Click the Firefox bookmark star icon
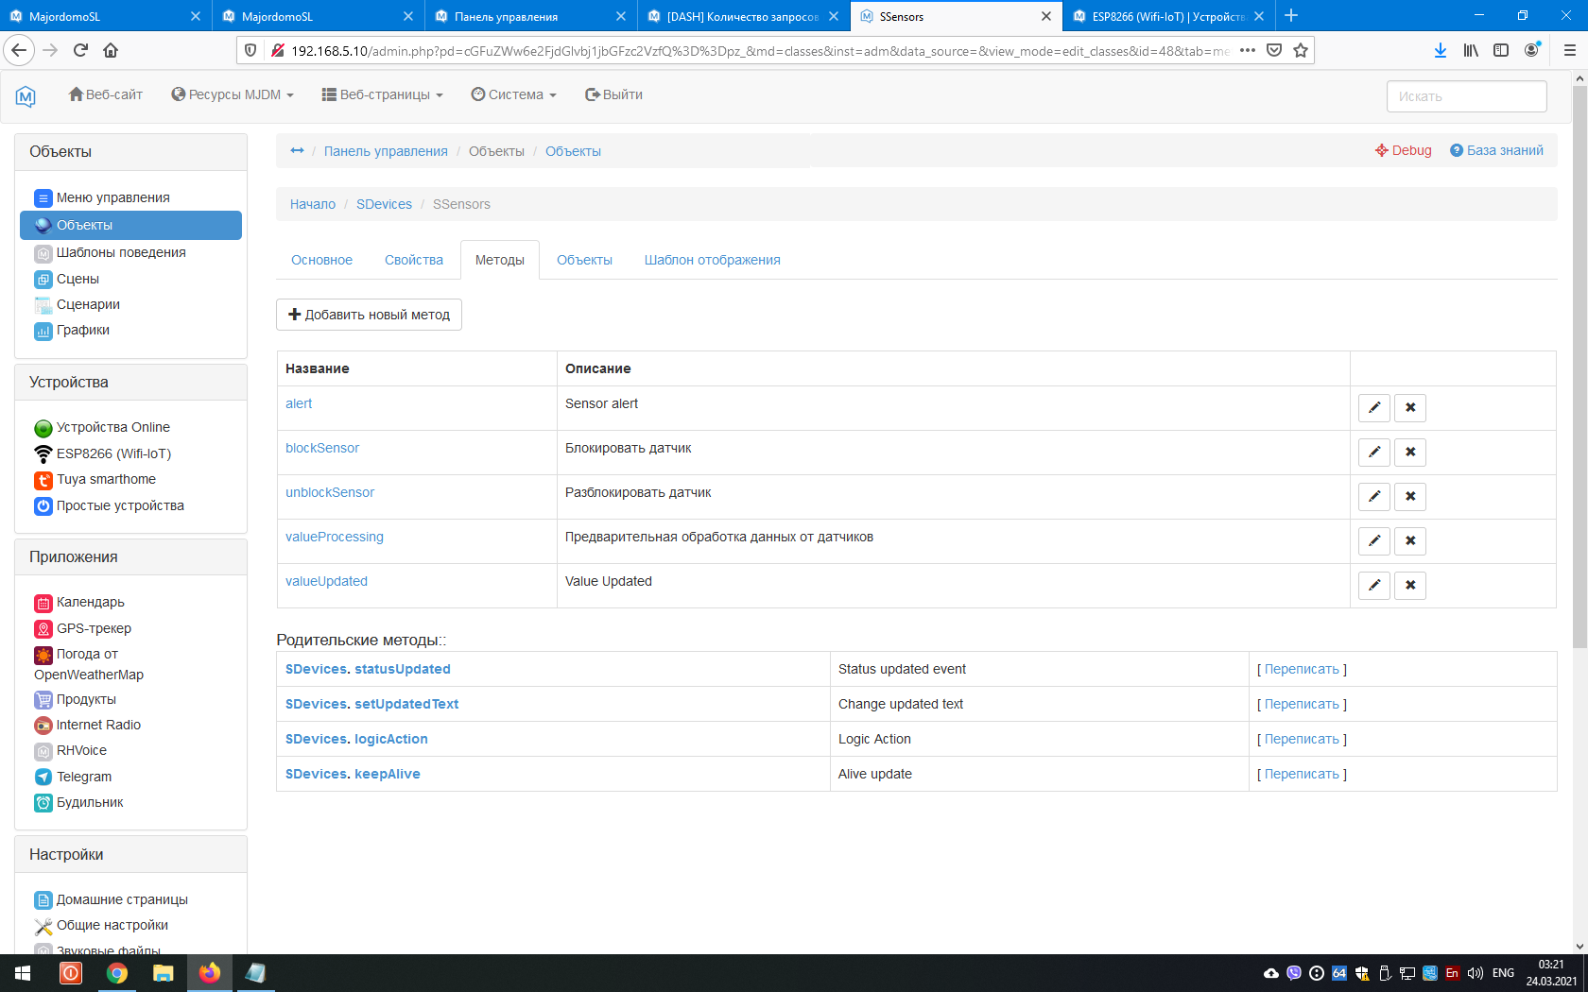Image resolution: width=1588 pixels, height=992 pixels. [x=1301, y=51]
